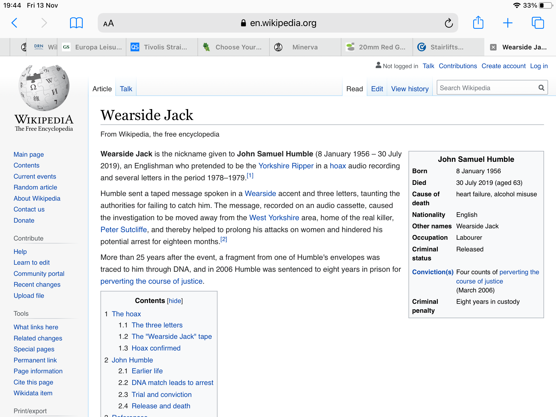Screen dimensions: 556x417
Task: Tap the Safari forward arrow
Action: [44, 23]
